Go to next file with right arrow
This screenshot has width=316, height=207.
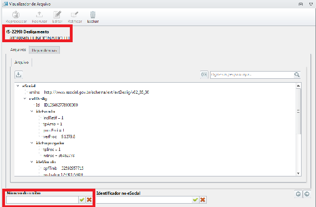point(307,194)
